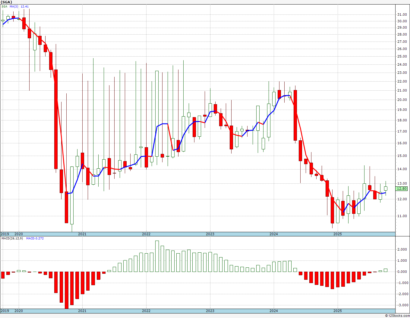410x318 pixels.
Task: Select the 29.00 price axis label
Action: [x=402, y=27]
